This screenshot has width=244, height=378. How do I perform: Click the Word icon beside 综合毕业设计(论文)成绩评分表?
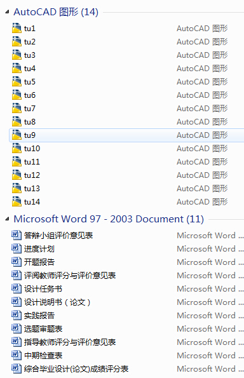17,368
